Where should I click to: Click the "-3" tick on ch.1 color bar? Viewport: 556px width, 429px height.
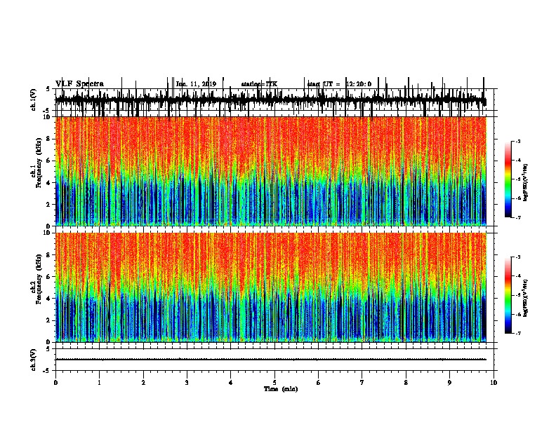(x=518, y=142)
